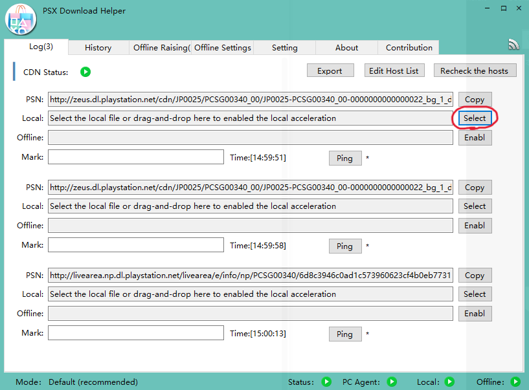Open the About tab

point(346,47)
